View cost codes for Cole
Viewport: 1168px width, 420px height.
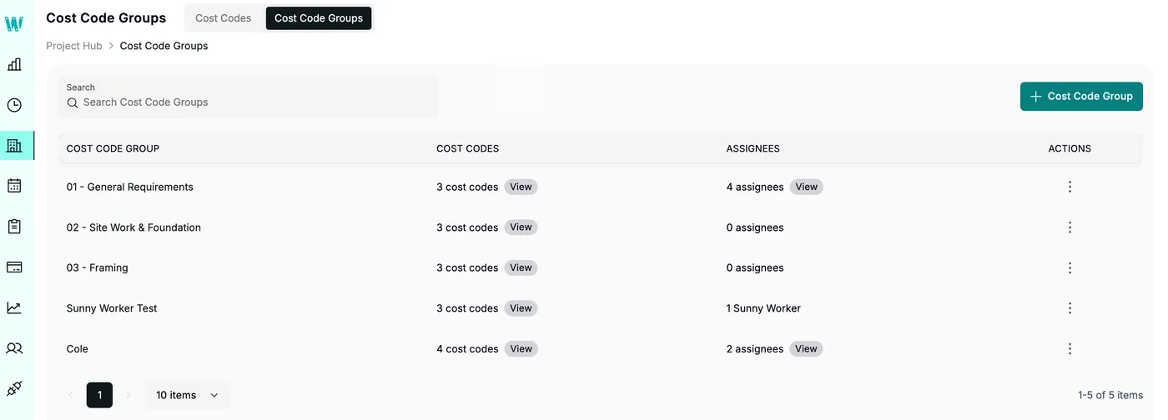coord(521,349)
